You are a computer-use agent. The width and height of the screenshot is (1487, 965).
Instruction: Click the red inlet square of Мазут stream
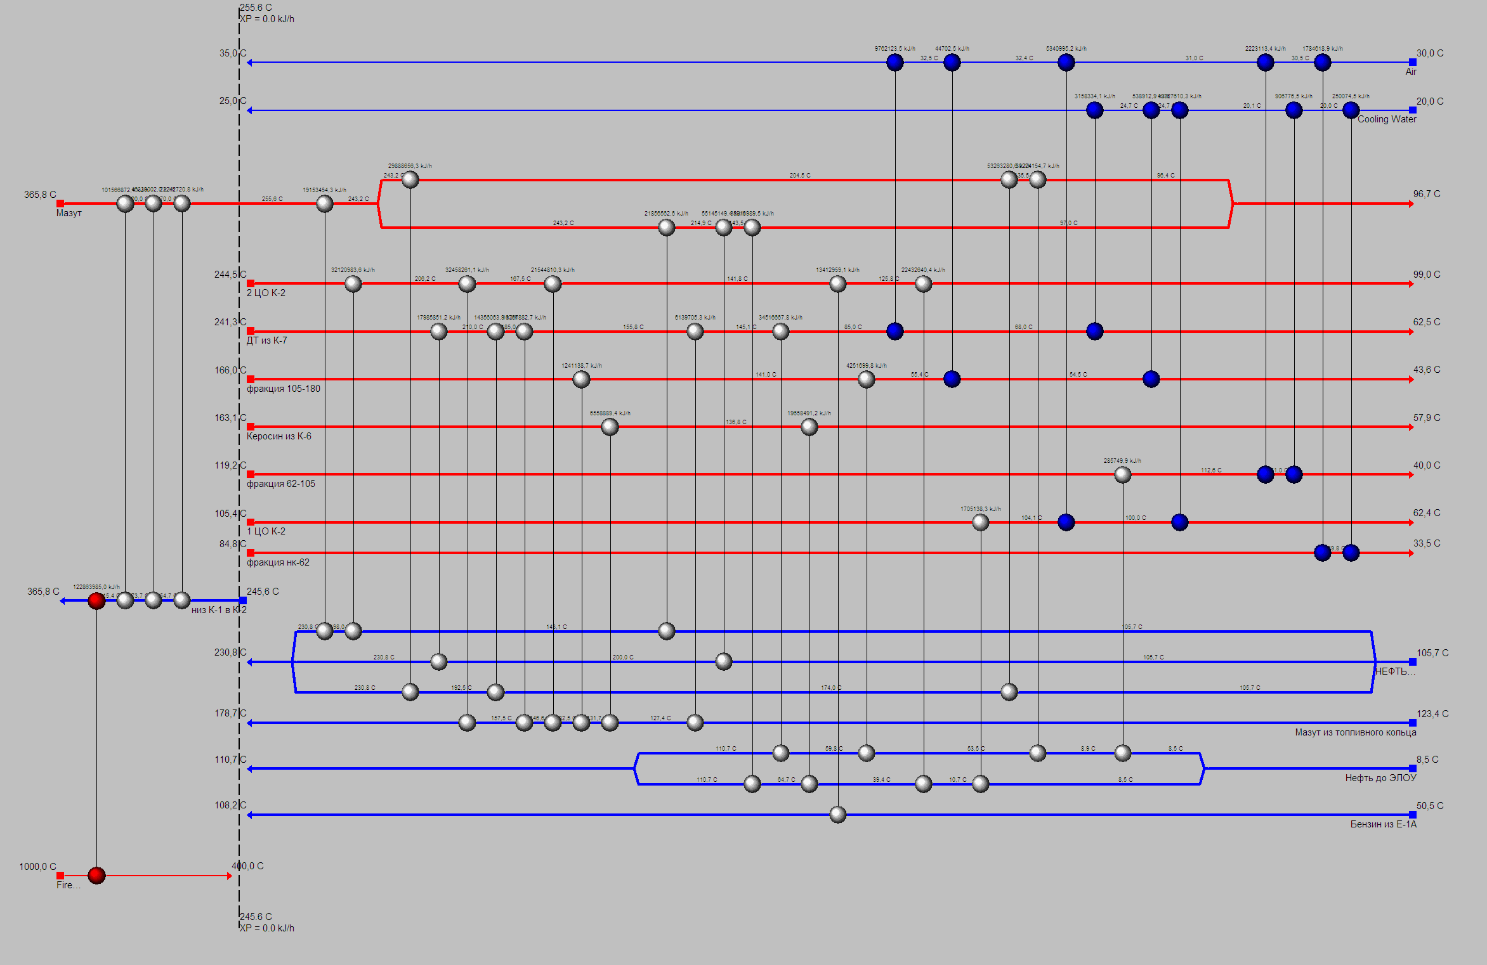tap(60, 204)
